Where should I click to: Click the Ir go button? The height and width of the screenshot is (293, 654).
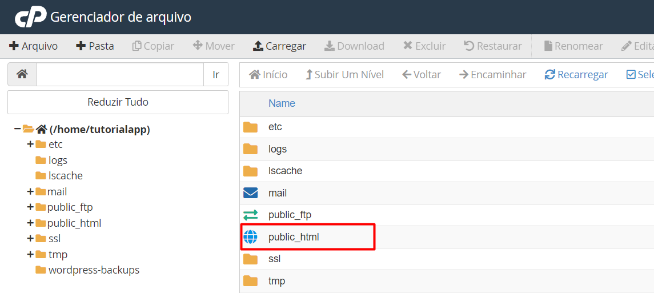(x=216, y=75)
